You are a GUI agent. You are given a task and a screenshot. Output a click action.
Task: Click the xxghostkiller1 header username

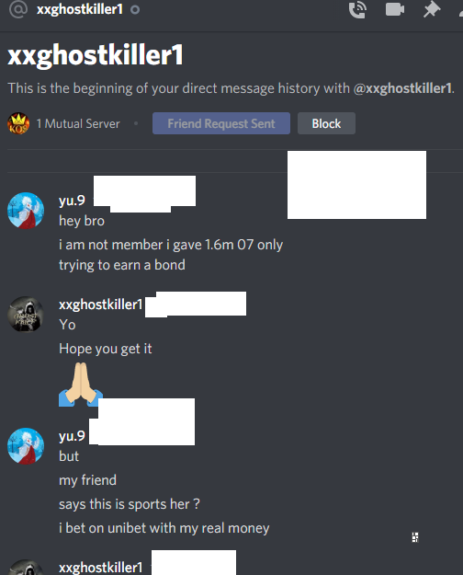pyautogui.click(x=80, y=9)
